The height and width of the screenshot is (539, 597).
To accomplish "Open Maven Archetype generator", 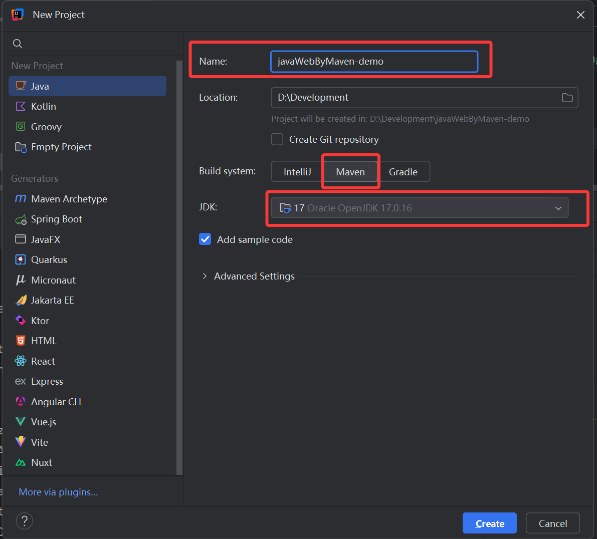I will point(87,199).
